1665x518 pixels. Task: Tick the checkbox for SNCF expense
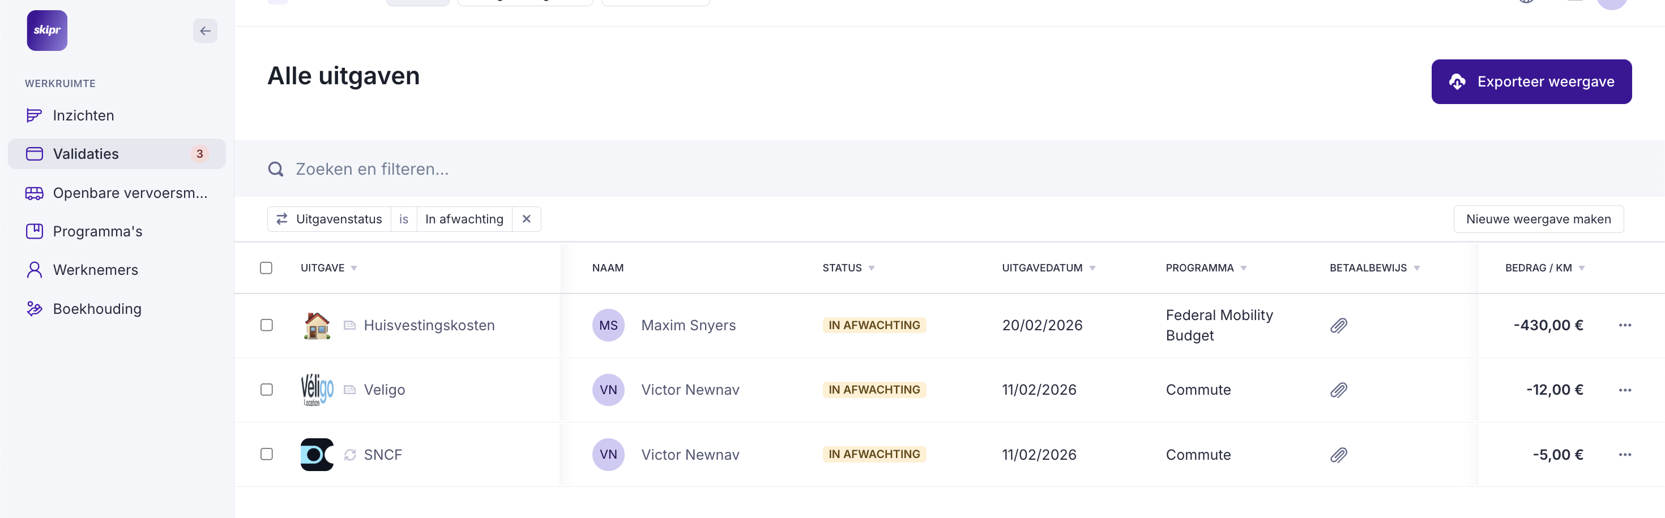coord(266,454)
